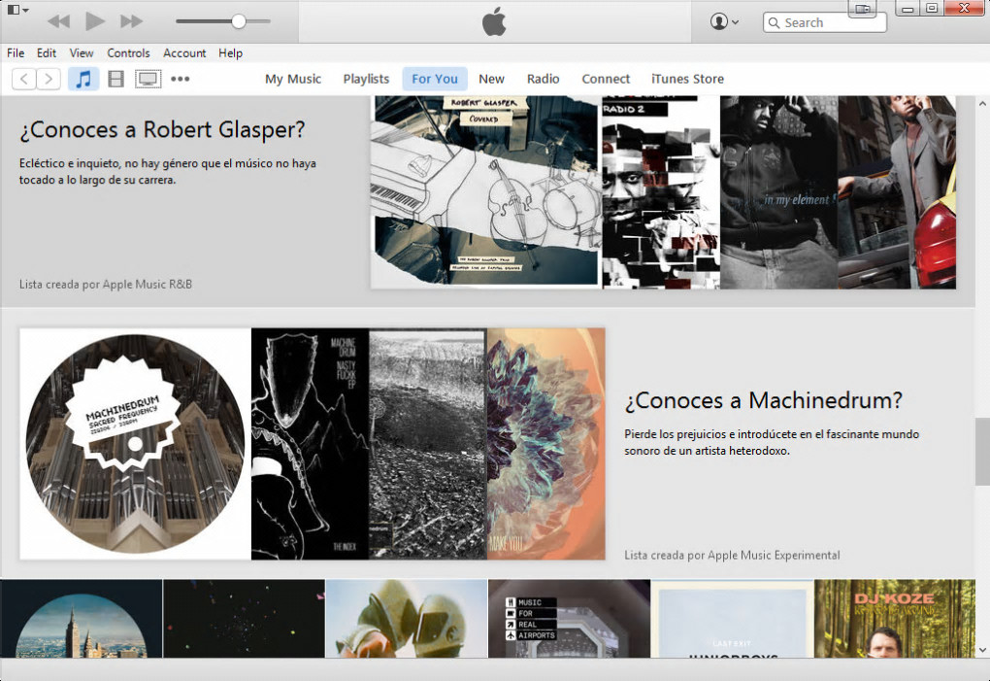Viewport: 990px width, 681px height.
Task: Open the colorful crystal album cover
Action: coord(546,443)
